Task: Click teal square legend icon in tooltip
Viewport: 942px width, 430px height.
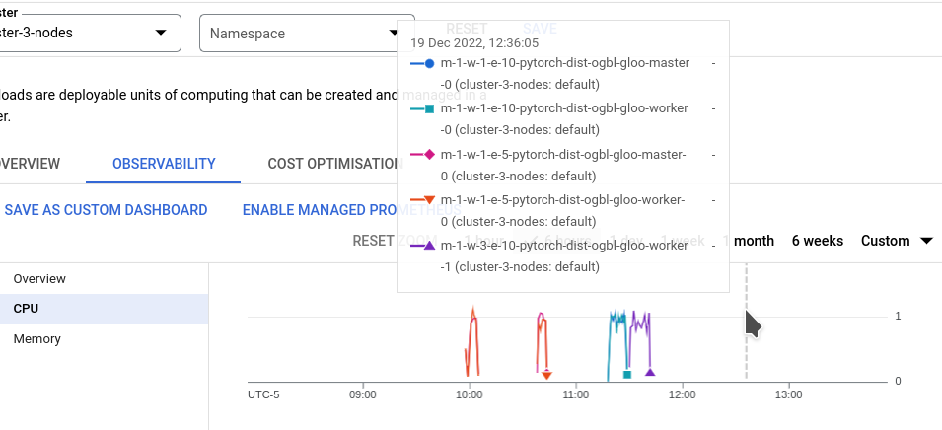Action: coord(428,109)
